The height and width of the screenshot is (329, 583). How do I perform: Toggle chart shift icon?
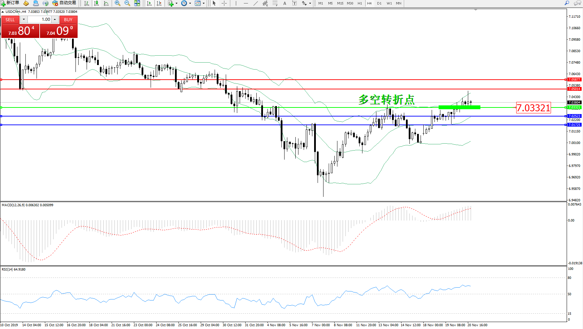159,3
